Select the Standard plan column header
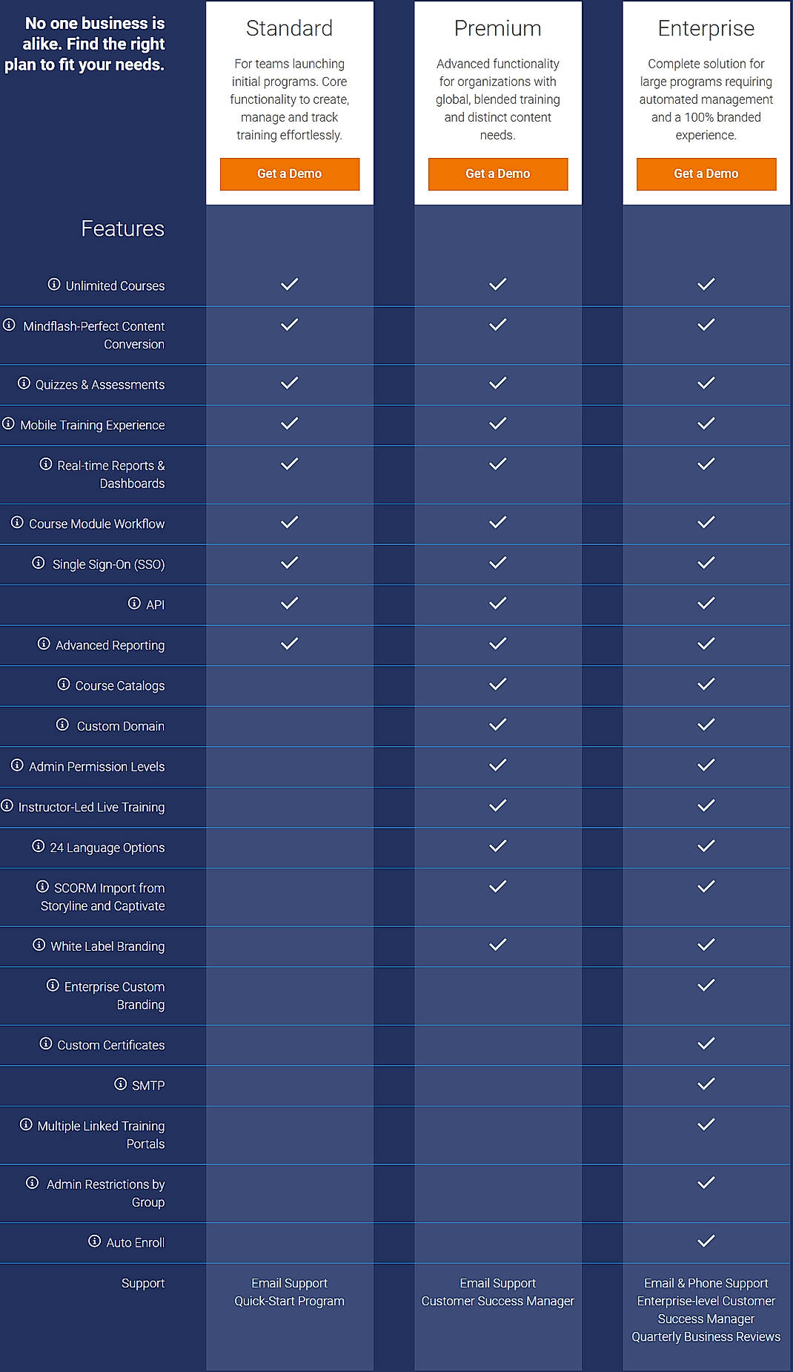Viewport: 793px width, 1372px height. click(x=289, y=28)
